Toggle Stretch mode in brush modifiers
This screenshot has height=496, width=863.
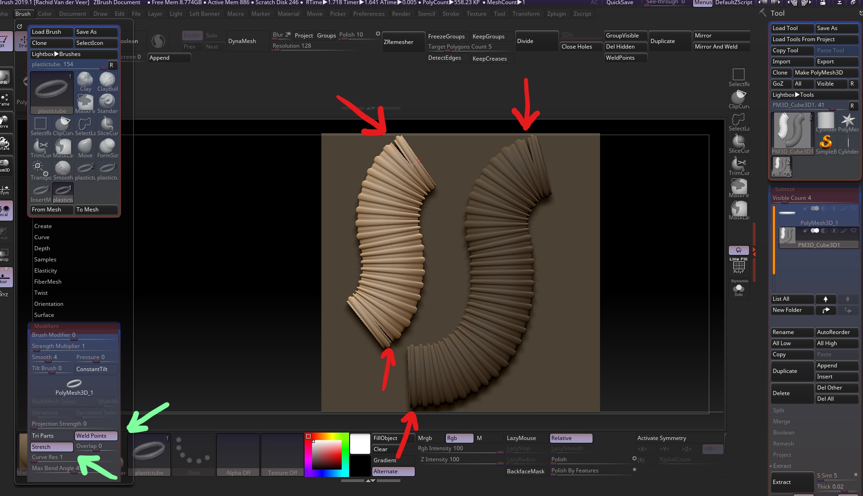point(51,446)
